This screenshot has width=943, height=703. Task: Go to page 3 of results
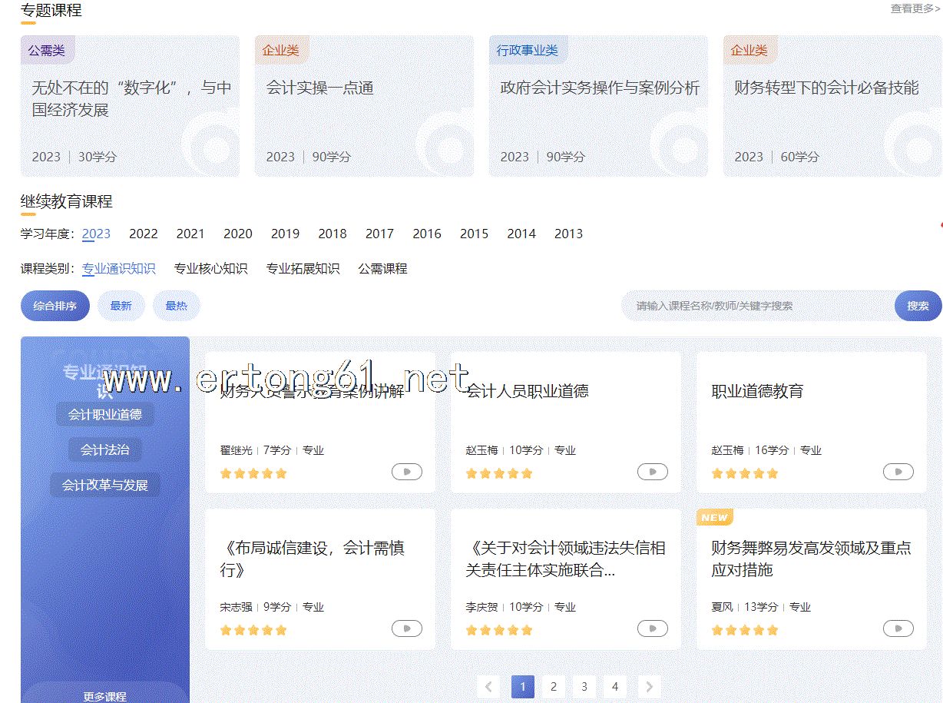coord(584,687)
